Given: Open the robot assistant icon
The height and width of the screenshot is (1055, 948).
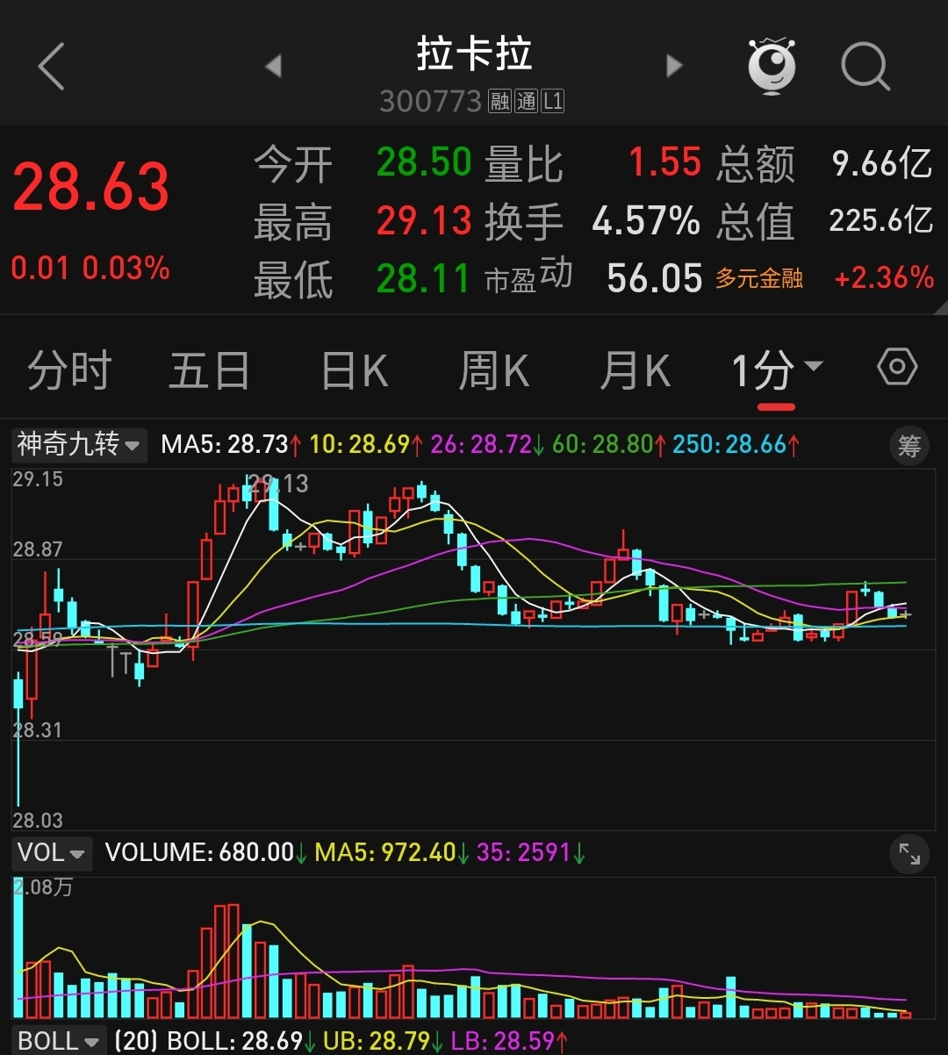Looking at the screenshot, I should point(772,66).
